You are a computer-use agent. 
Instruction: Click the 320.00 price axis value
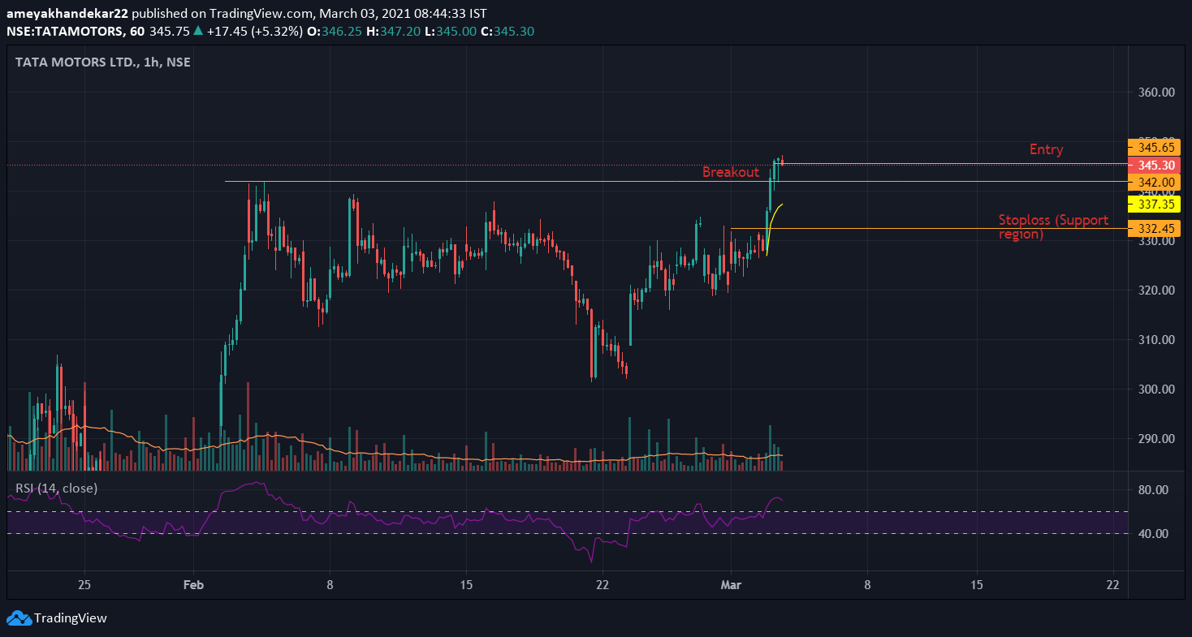(x=1156, y=291)
